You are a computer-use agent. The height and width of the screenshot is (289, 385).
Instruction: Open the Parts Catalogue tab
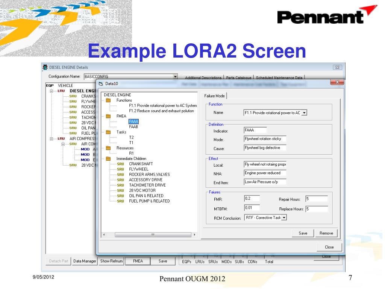(238, 78)
